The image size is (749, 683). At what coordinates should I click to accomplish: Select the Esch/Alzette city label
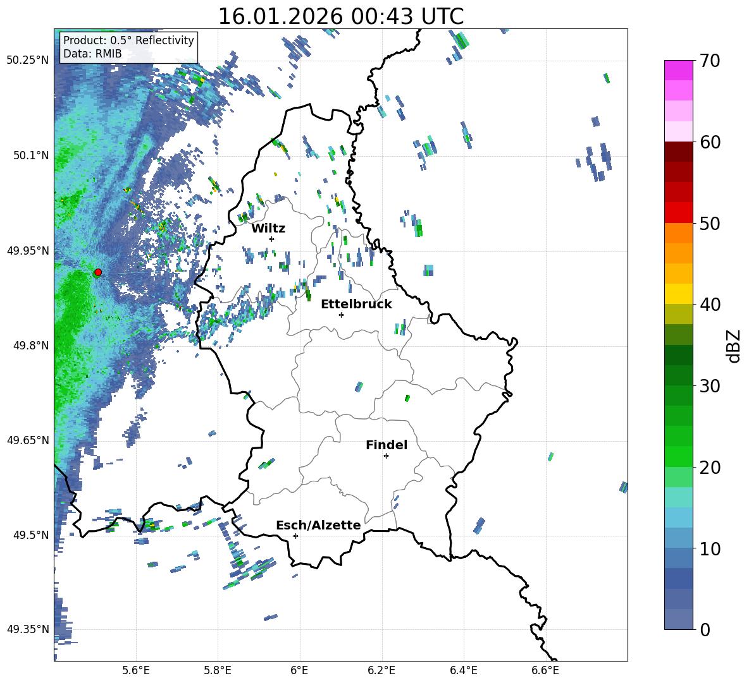click(318, 525)
